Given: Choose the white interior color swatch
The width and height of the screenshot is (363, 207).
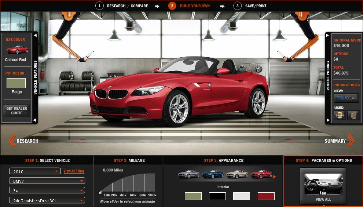Looking at the screenshot, I should click(242, 196).
